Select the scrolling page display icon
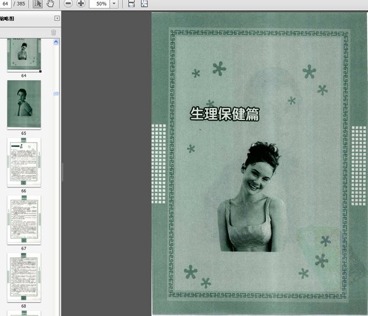 (131, 4)
